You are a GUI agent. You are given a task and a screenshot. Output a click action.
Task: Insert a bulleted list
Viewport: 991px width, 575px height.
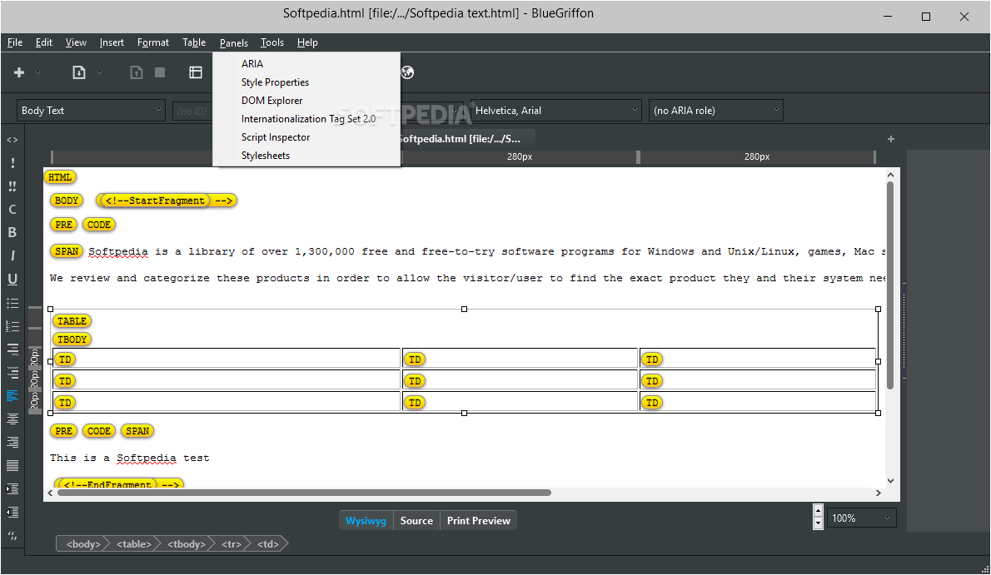click(12, 303)
